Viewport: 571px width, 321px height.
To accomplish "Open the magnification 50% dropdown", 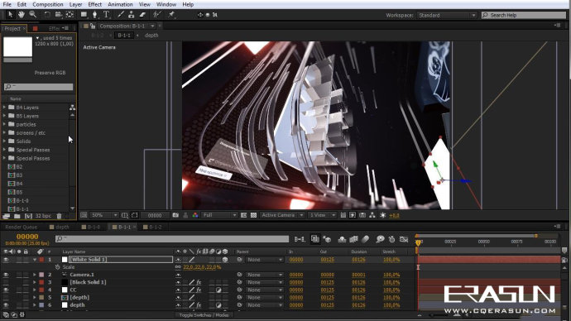I will point(104,215).
